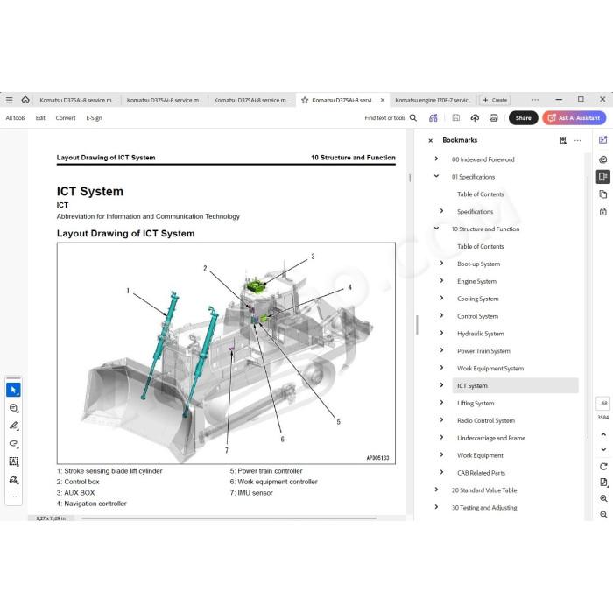Click the Find text or tools field
613x613 pixels.
tap(385, 118)
